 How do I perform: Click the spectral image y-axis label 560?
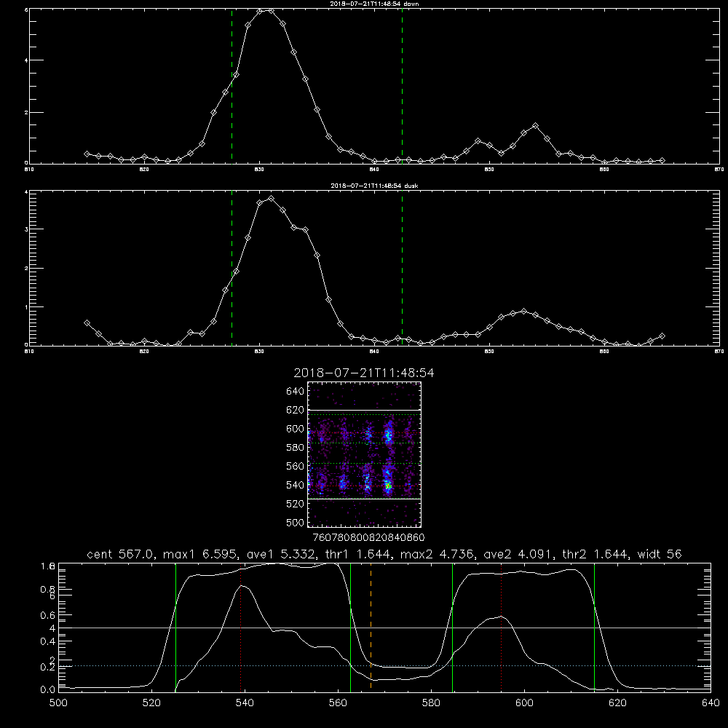pyautogui.click(x=295, y=466)
